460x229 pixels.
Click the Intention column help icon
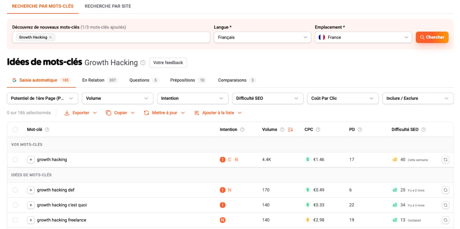(x=242, y=130)
